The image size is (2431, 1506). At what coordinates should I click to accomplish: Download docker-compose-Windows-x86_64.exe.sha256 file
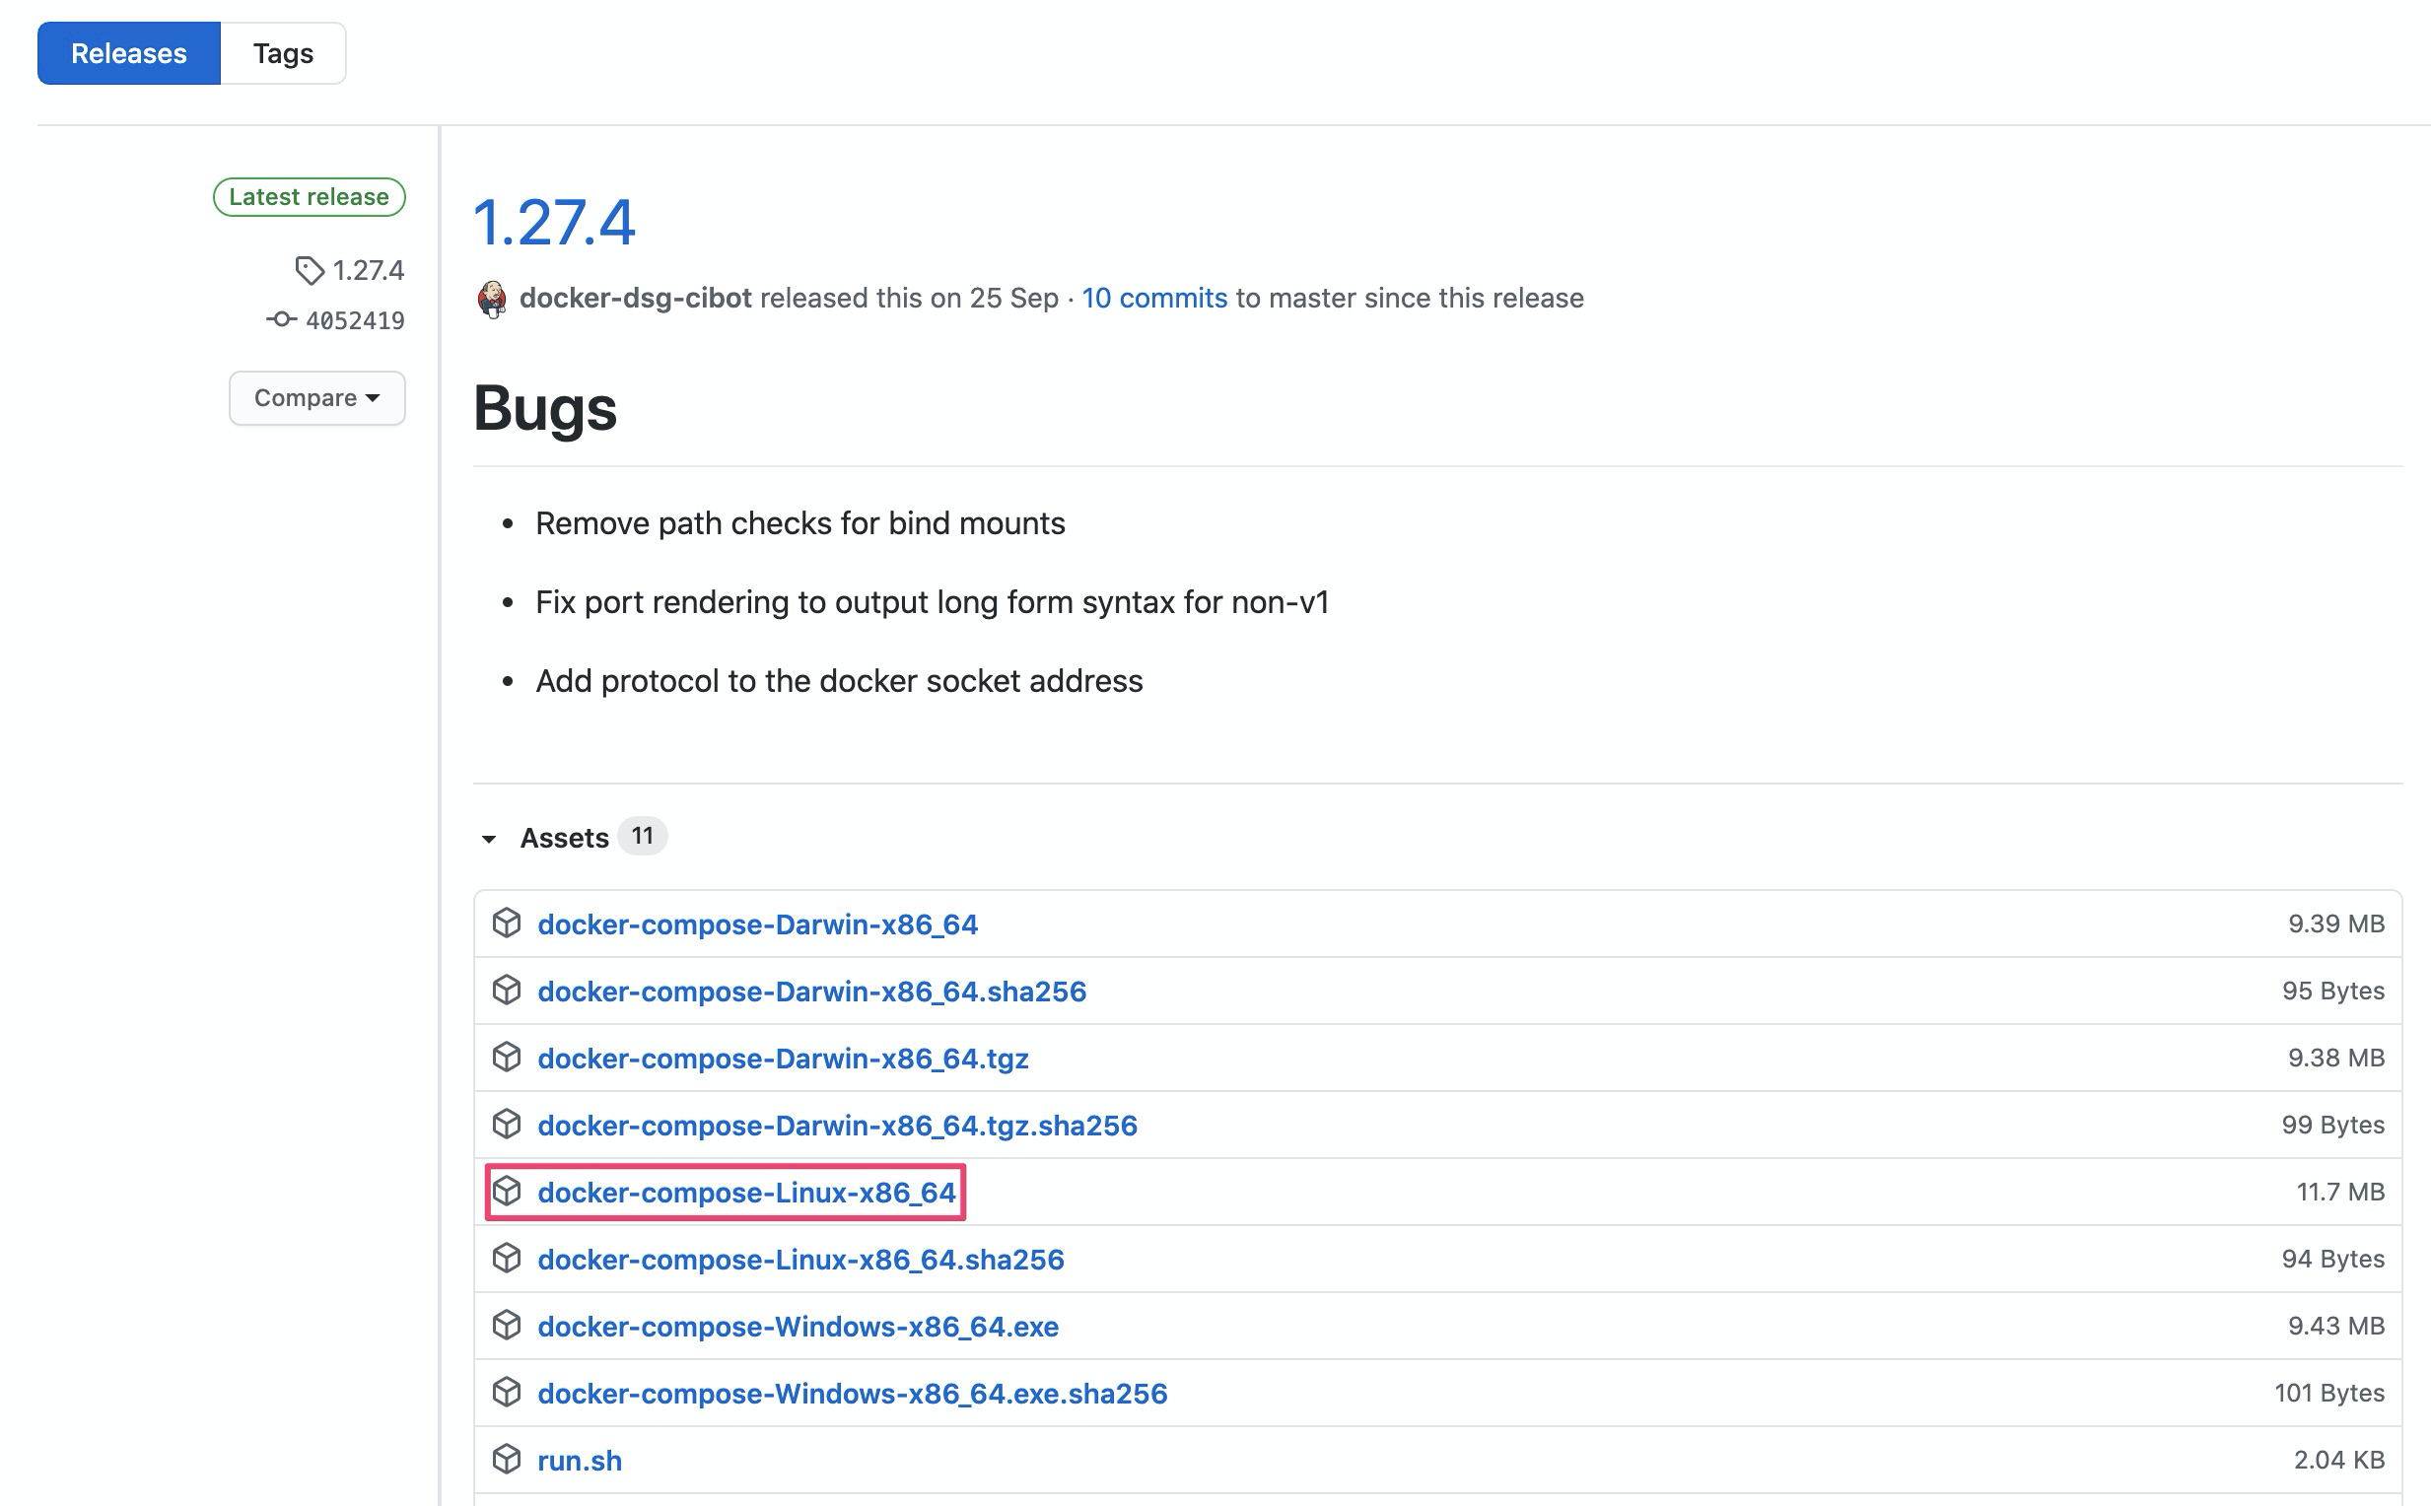pos(852,1393)
